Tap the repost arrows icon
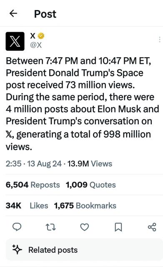Viewport: 163px width, 267px height. 51,227
